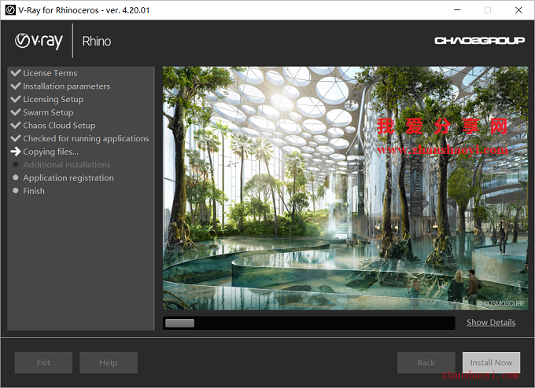Select the Finish step
The width and height of the screenshot is (535, 388).
[34, 191]
